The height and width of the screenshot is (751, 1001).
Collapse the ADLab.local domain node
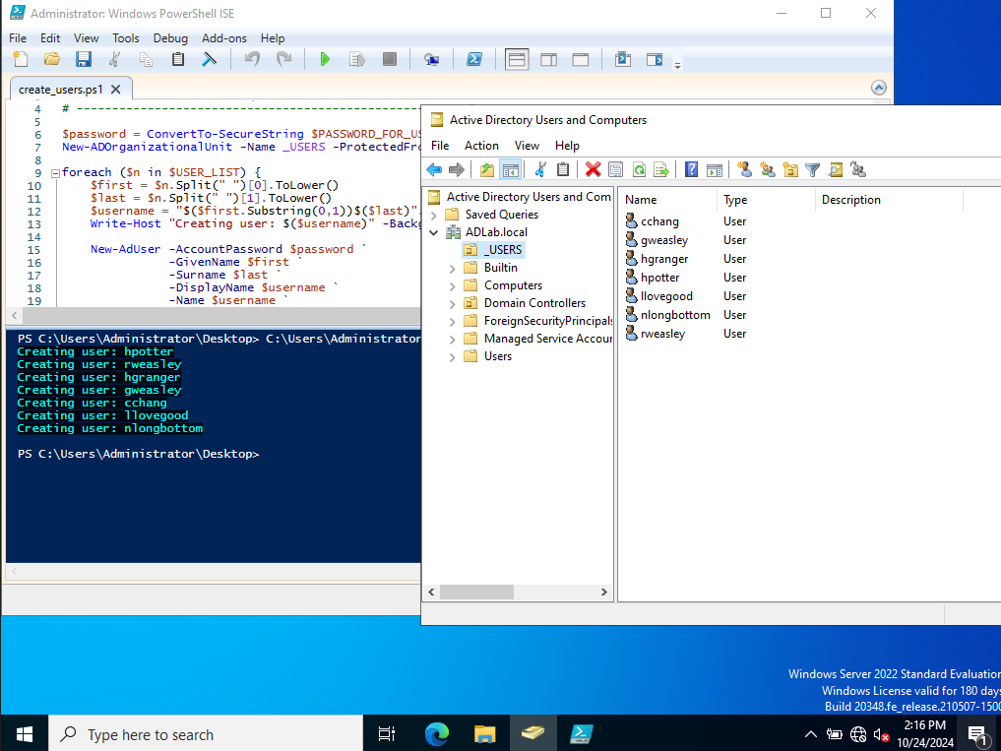tap(435, 232)
